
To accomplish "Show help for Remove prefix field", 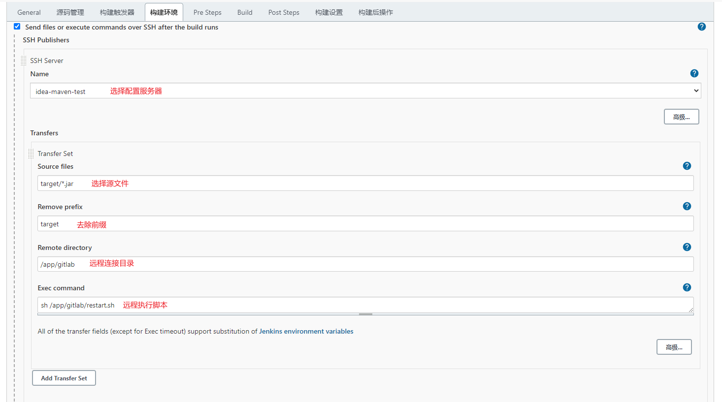I will coord(687,206).
